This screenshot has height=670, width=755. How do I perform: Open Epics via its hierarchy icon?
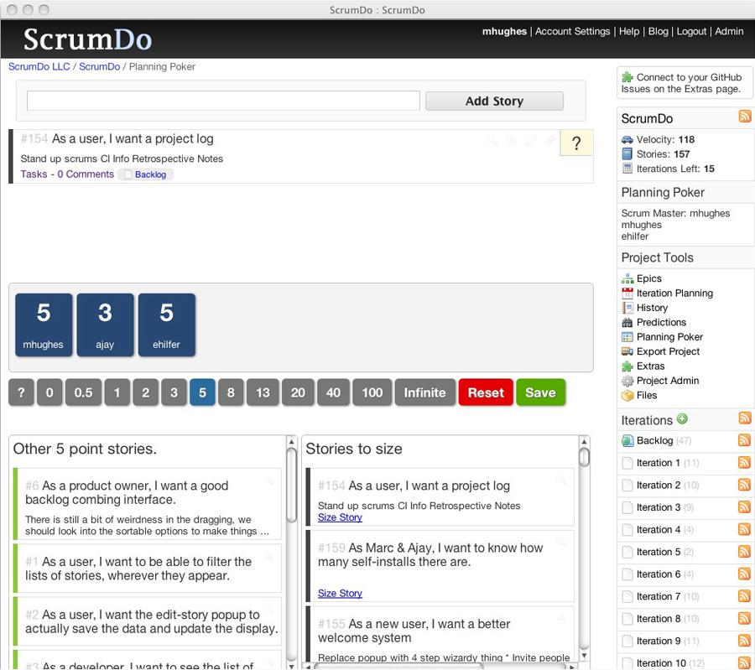coord(627,278)
